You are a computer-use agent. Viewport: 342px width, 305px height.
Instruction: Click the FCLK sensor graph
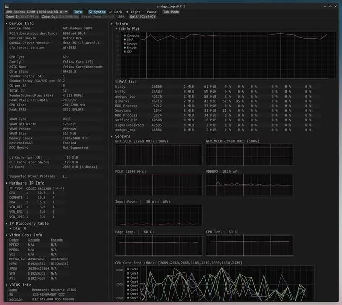(x=158, y=185)
